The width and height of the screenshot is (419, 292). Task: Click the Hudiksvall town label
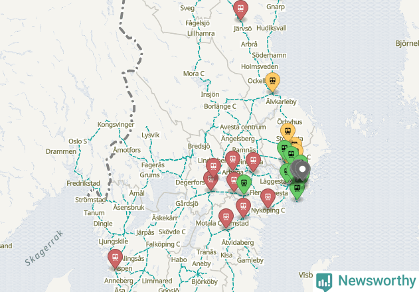[270, 29]
